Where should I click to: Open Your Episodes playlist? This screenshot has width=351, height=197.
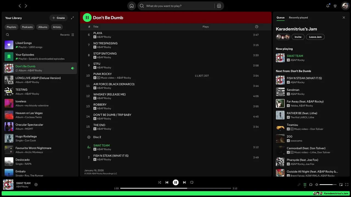tap(40, 57)
